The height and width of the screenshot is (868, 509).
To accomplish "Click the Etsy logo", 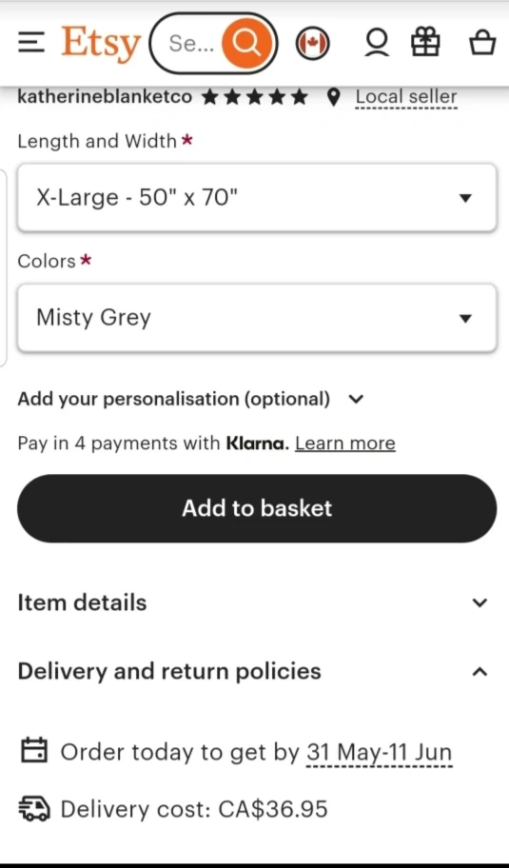I will pos(101,43).
